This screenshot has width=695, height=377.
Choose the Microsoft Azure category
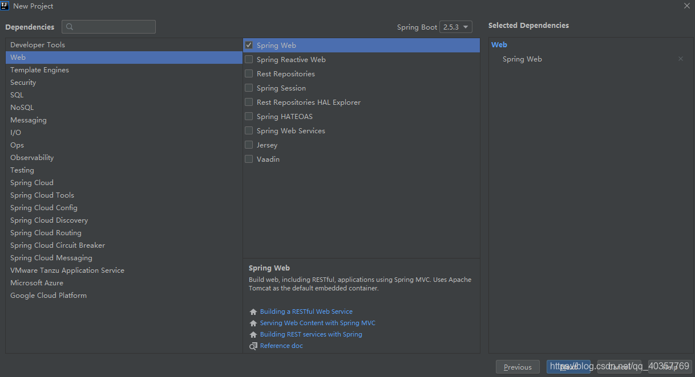(124, 283)
